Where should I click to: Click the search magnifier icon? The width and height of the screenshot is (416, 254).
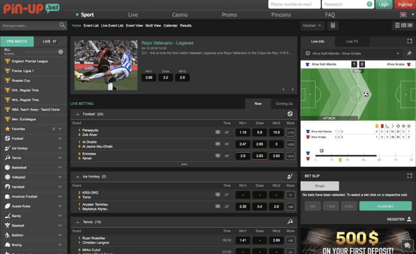tap(62, 25)
